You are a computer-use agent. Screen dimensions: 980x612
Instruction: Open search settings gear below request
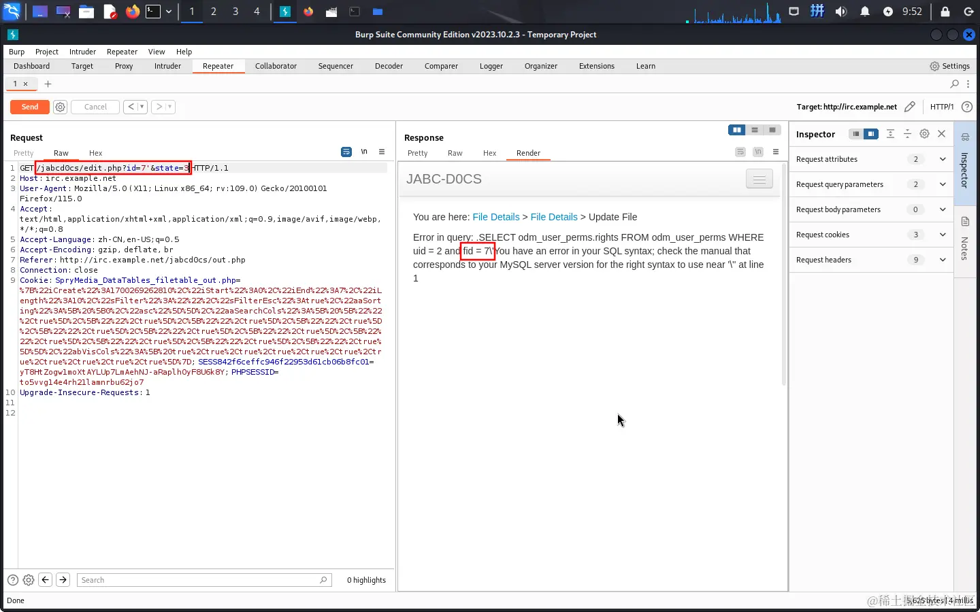[29, 580]
